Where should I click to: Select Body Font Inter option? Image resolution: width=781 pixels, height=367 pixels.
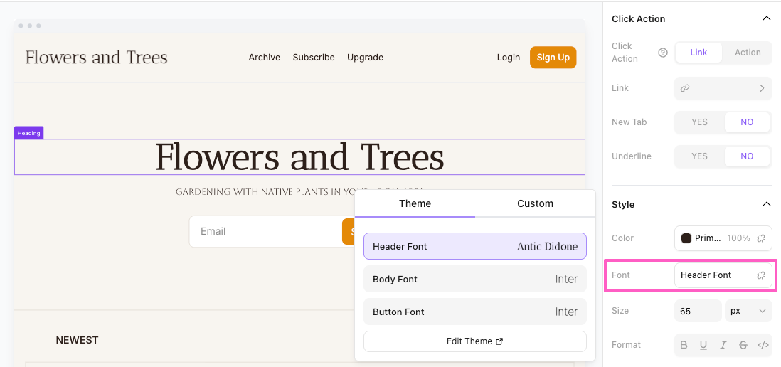tap(474, 280)
